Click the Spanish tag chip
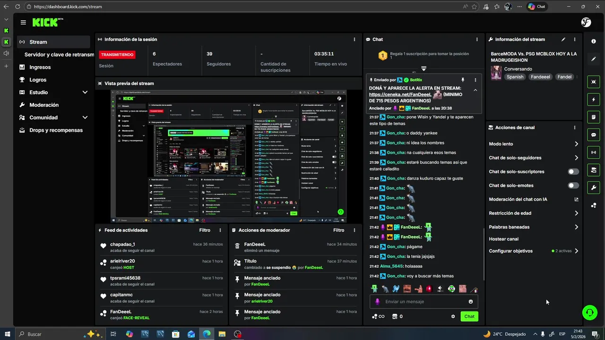The height and width of the screenshot is (340, 605). click(x=515, y=77)
